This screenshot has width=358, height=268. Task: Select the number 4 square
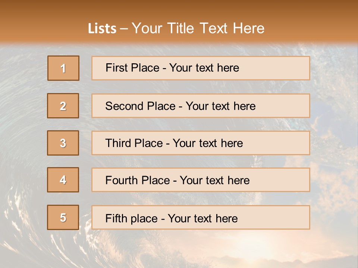[63, 180]
